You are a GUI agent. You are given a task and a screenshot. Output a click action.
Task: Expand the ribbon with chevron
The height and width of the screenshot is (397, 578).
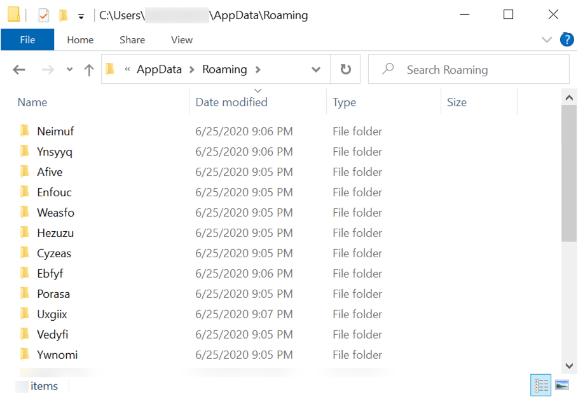[547, 39]
